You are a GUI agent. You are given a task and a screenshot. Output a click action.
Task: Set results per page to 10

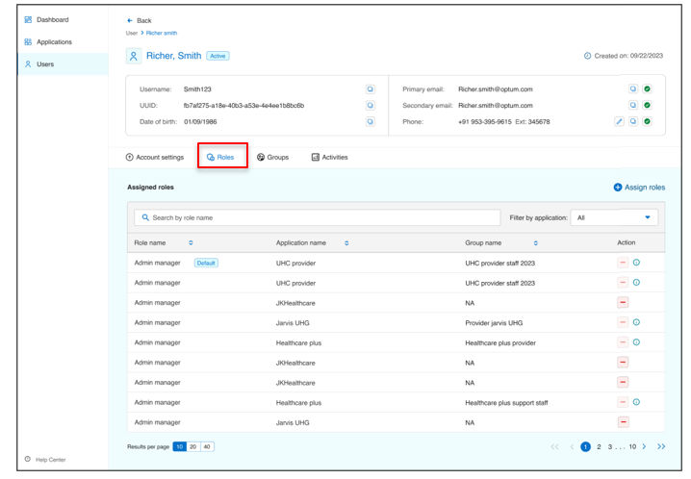(x=179, y=447)
